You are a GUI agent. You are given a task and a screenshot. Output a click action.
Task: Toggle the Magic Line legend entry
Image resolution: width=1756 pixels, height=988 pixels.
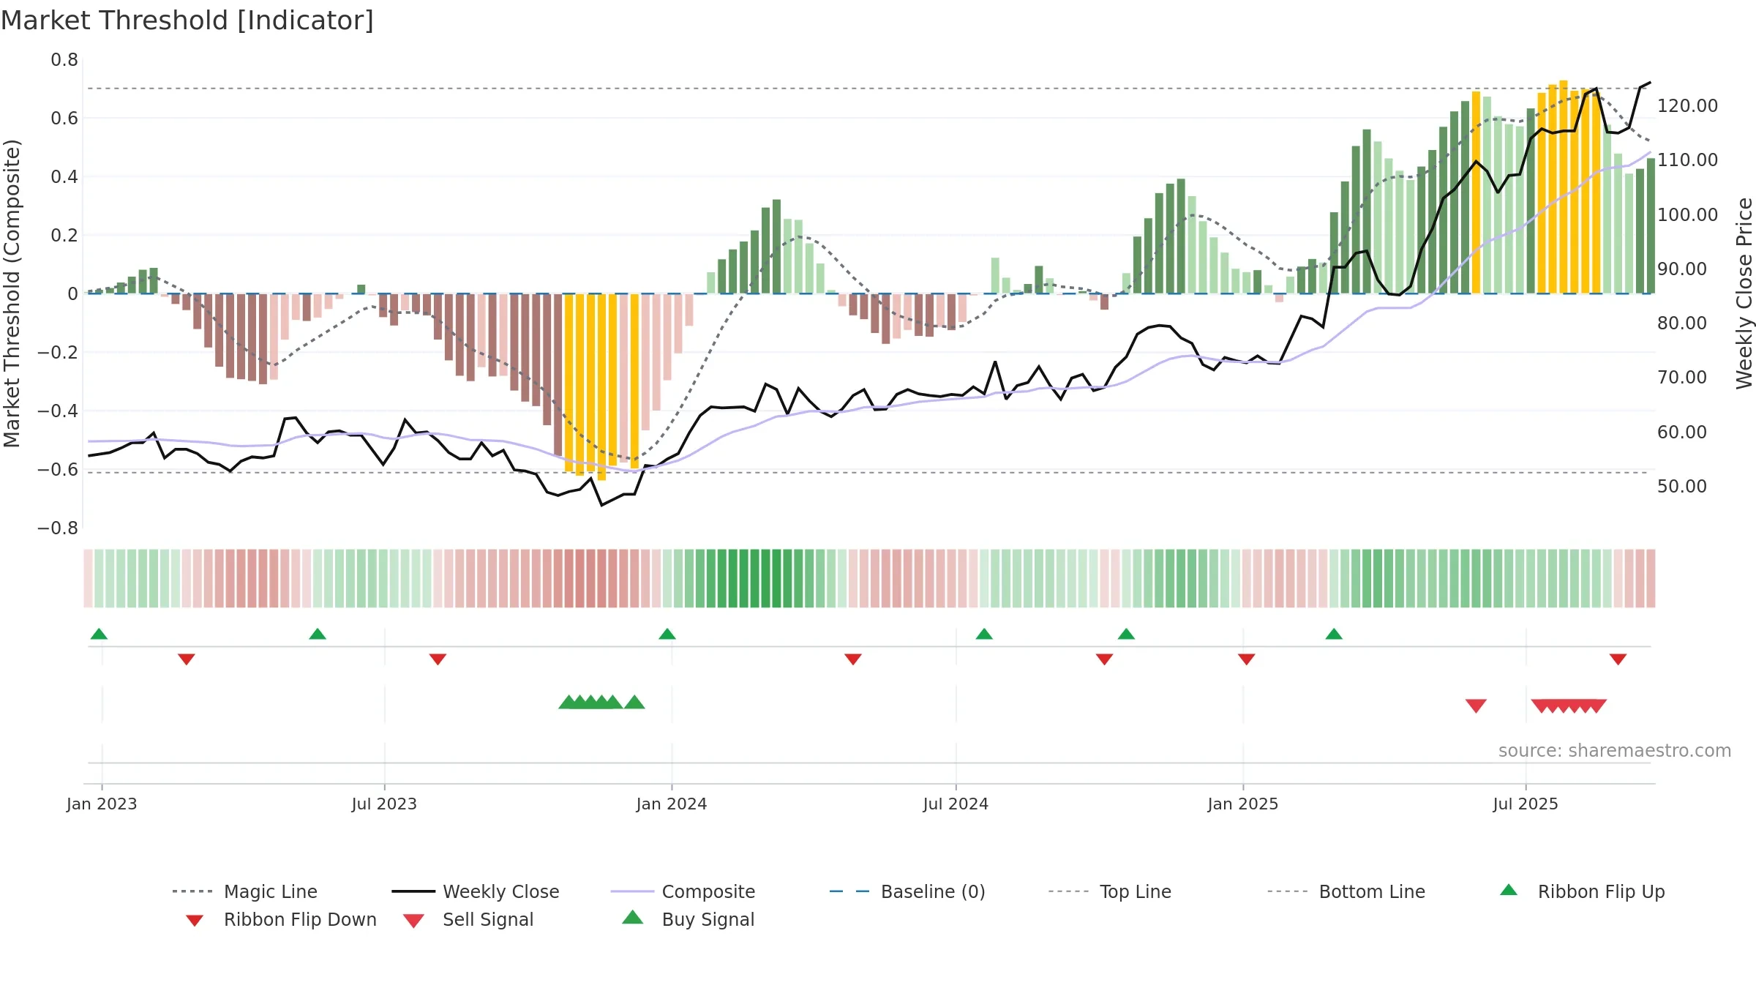(245, 891)
